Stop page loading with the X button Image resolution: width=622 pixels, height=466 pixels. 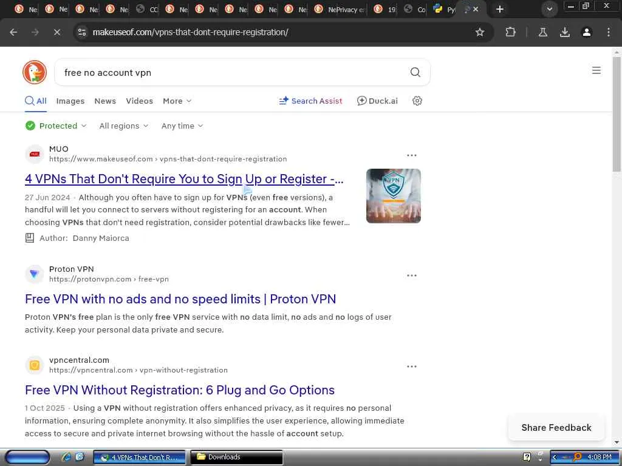[57, 32]
